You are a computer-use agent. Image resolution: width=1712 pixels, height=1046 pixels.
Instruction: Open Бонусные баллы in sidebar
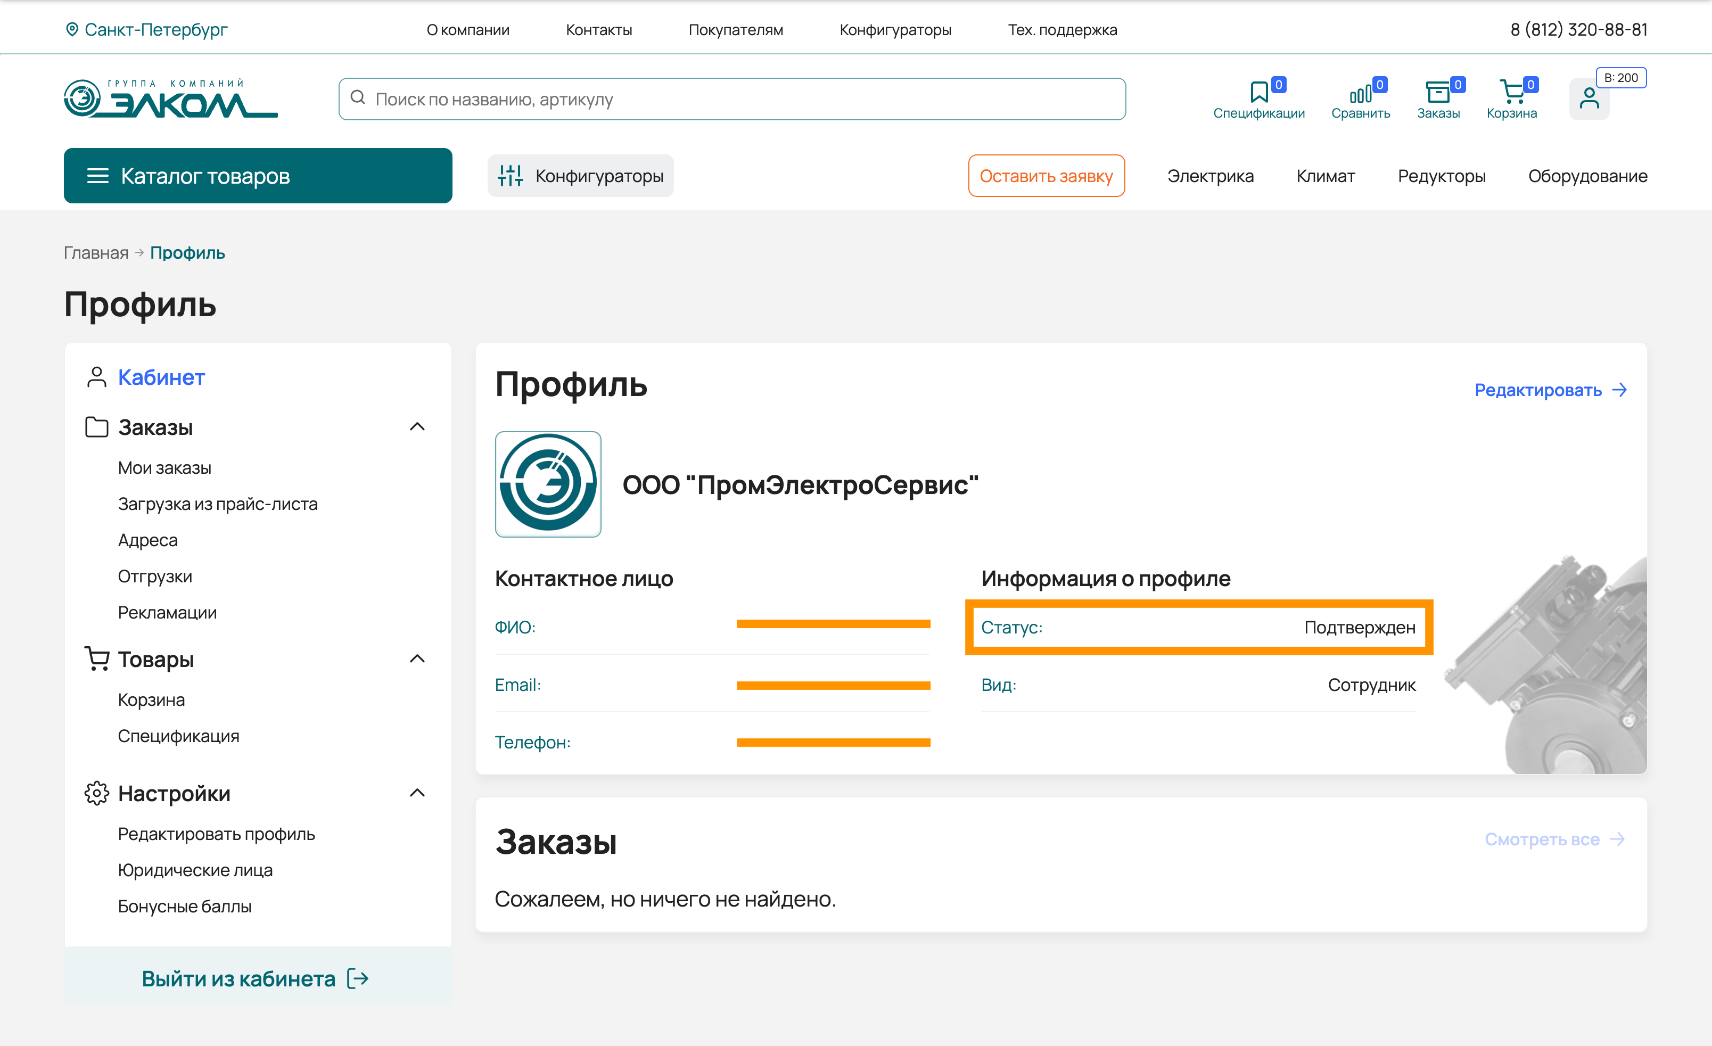pyautogui.click(x=184, y=907)
